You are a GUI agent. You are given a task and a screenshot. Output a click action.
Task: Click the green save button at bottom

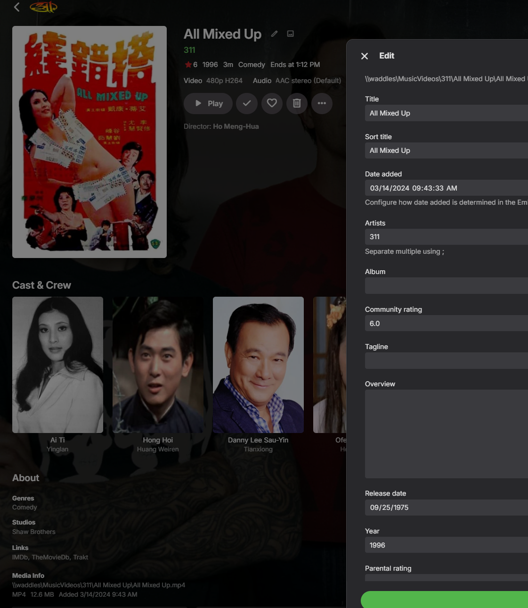pos(445,600)
